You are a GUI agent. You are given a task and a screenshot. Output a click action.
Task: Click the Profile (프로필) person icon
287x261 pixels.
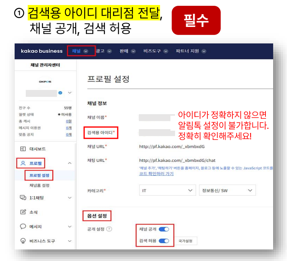point(23,163)
